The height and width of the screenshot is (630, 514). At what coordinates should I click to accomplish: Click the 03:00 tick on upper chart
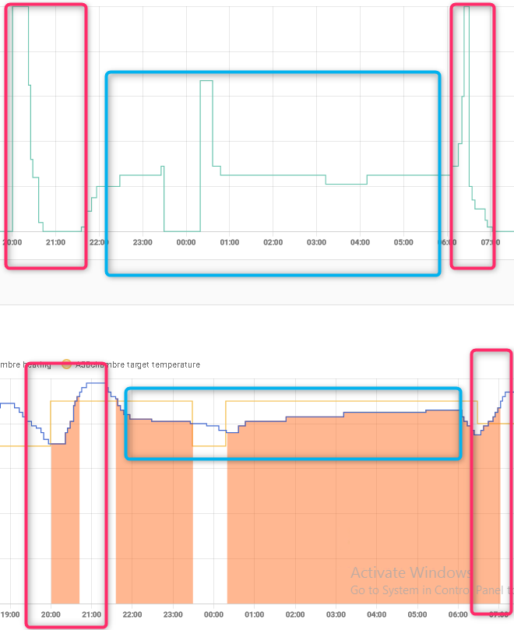316,242
